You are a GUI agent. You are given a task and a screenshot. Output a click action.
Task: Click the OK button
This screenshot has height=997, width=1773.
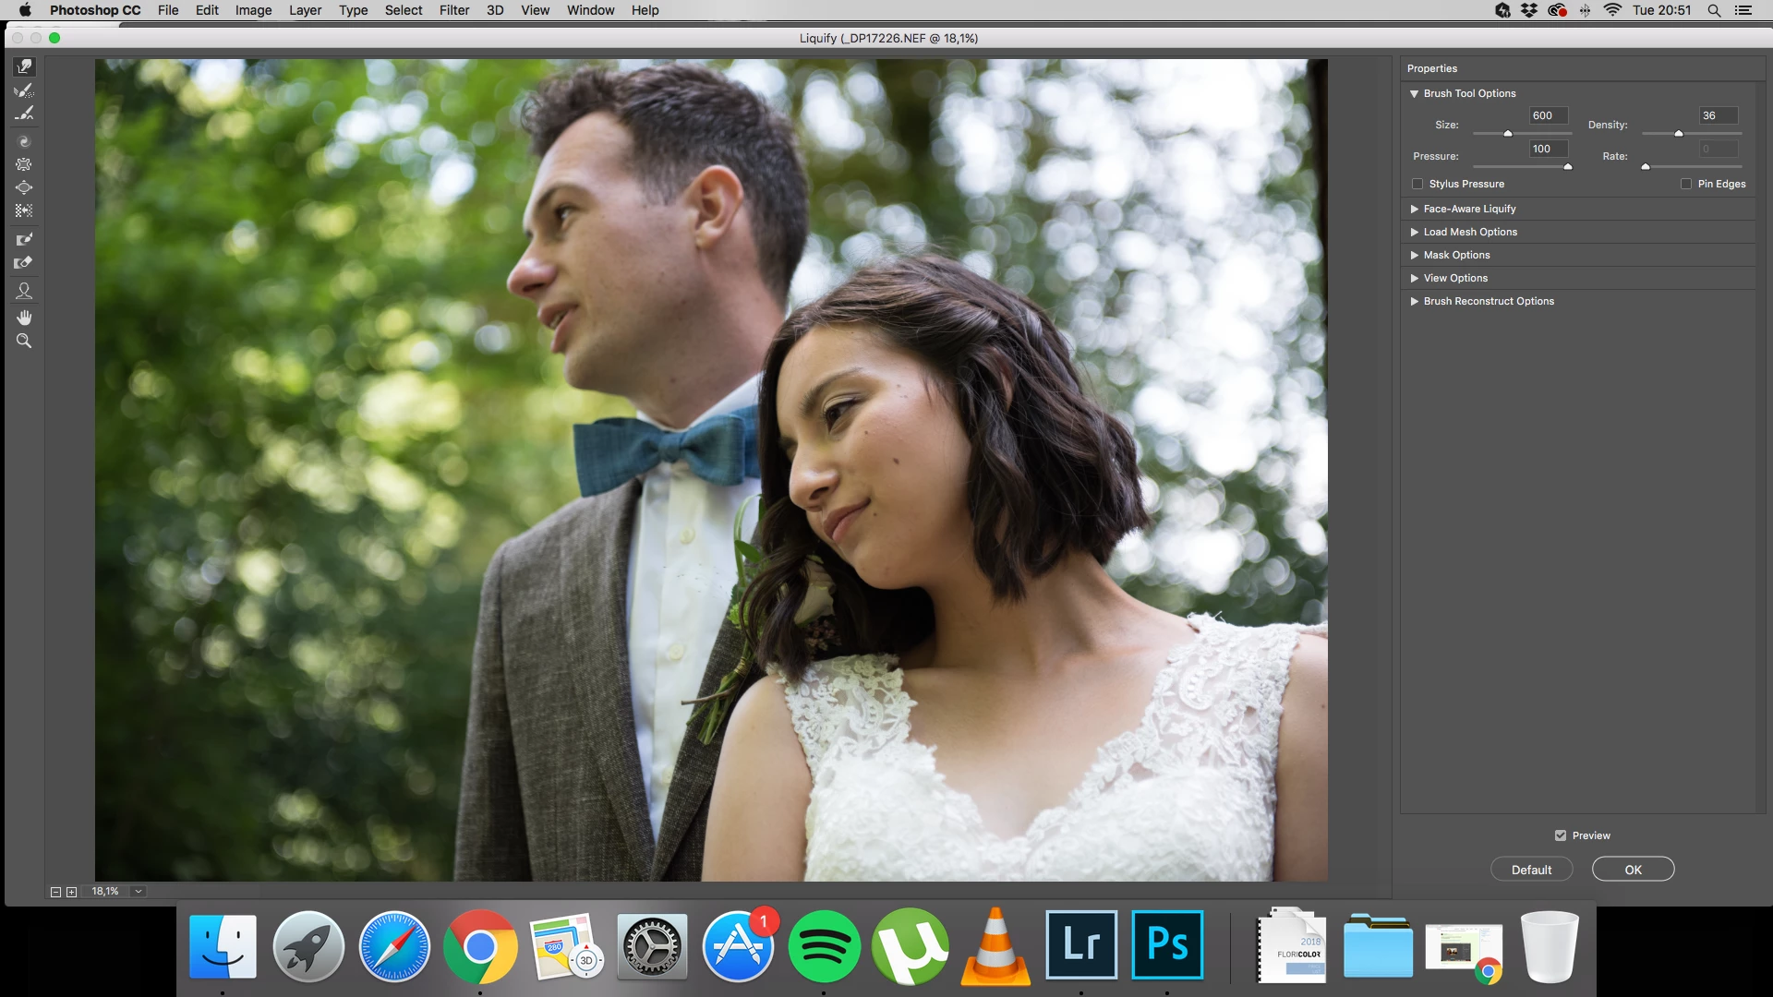click(1633, 870)
